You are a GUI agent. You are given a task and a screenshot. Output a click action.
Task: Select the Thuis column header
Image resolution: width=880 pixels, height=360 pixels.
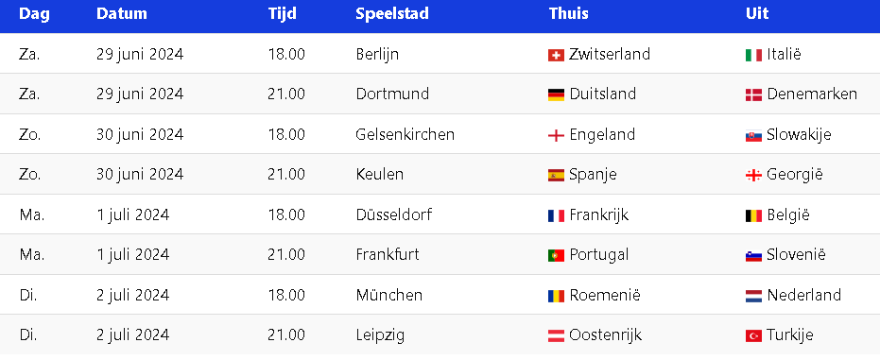click(x=568, y=14)
